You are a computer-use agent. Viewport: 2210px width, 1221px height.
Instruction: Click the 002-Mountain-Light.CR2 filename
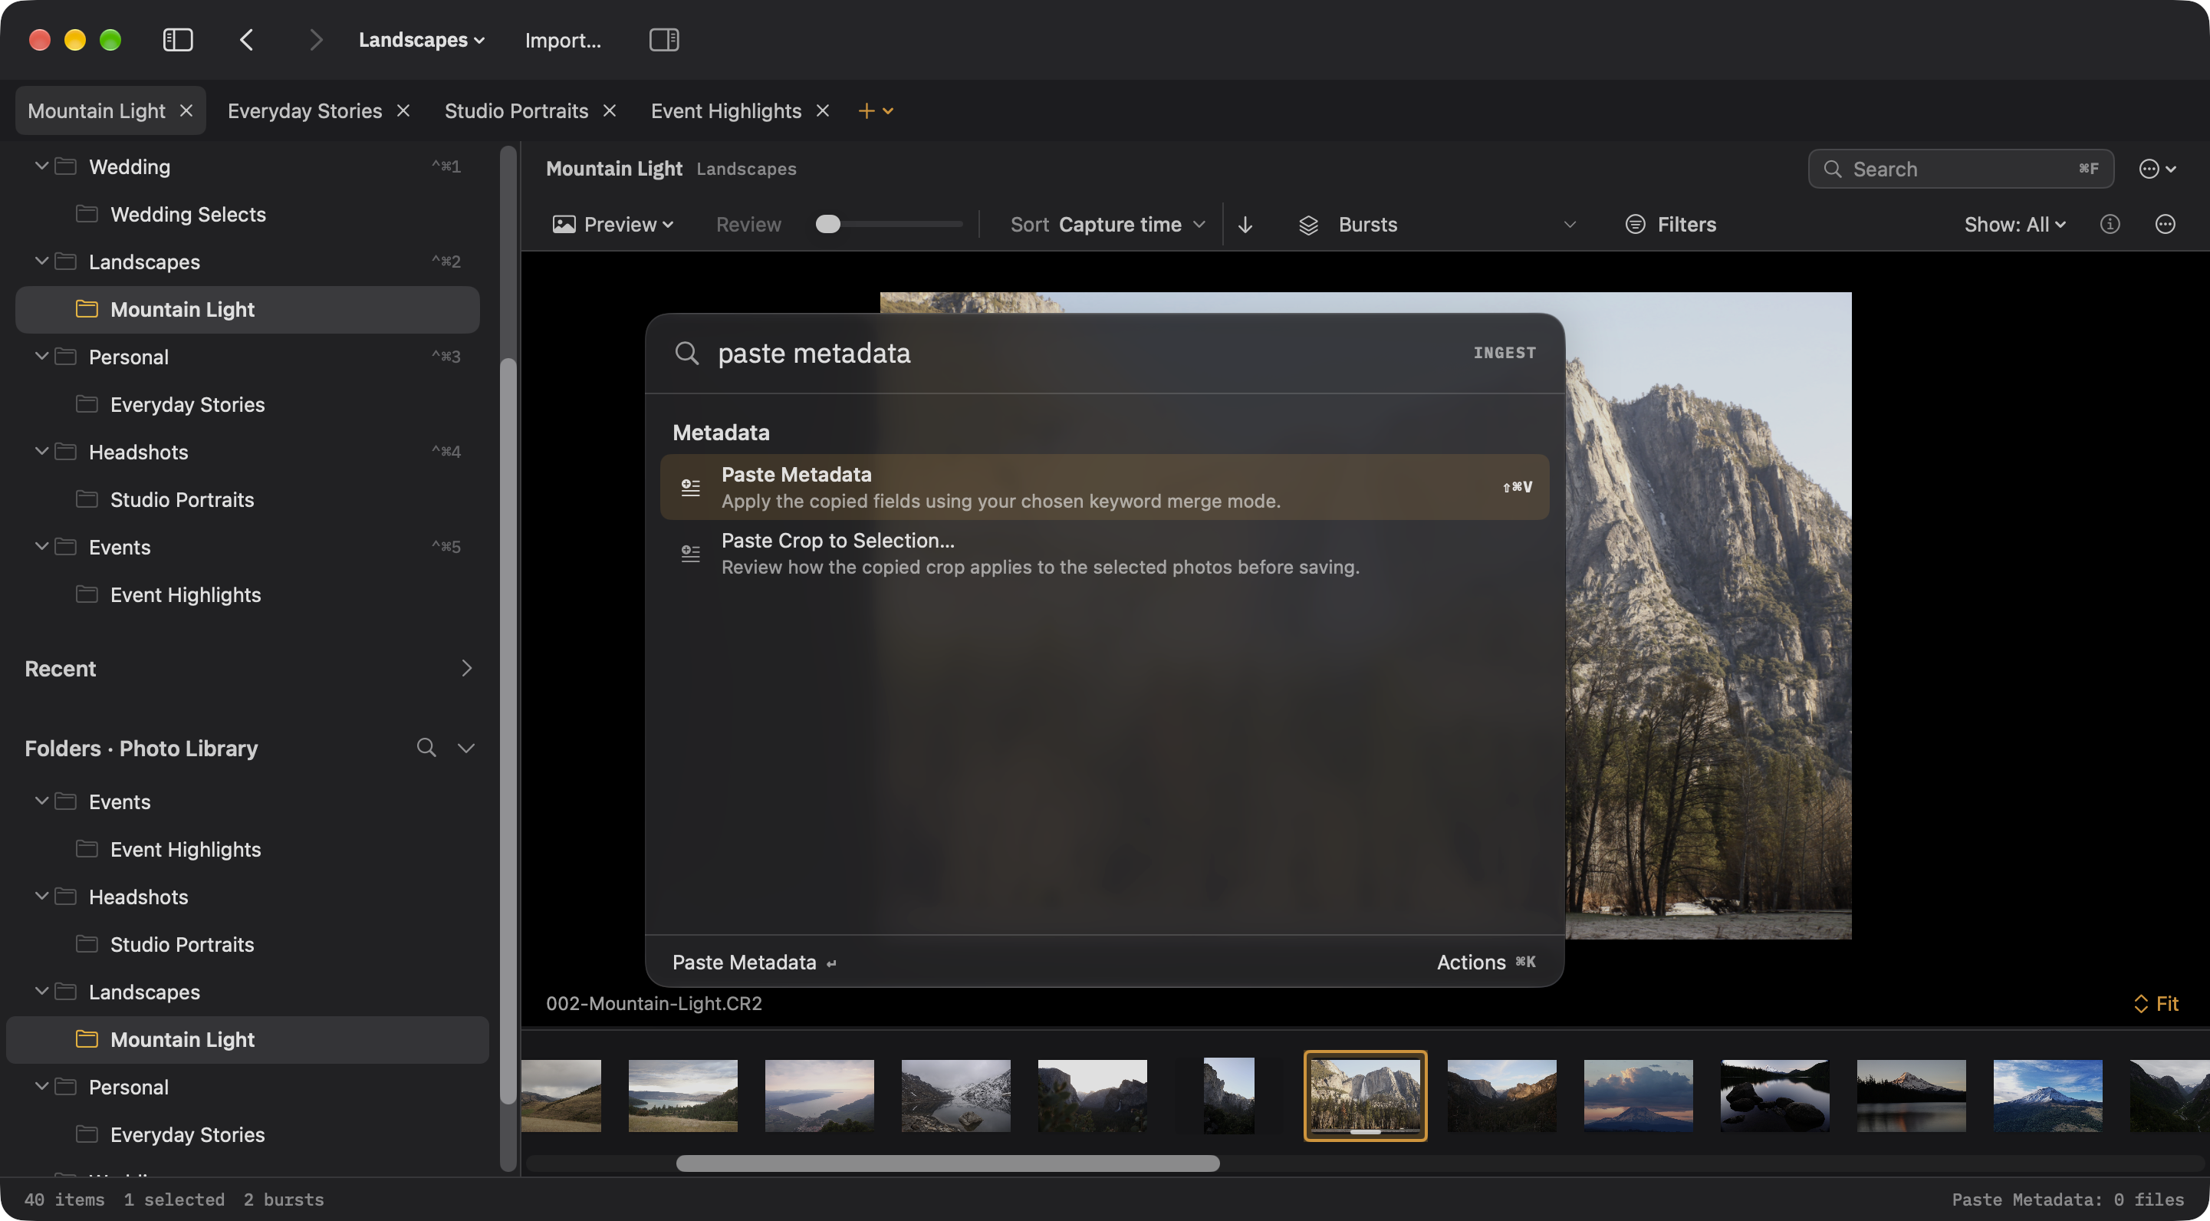point(654,1004)
